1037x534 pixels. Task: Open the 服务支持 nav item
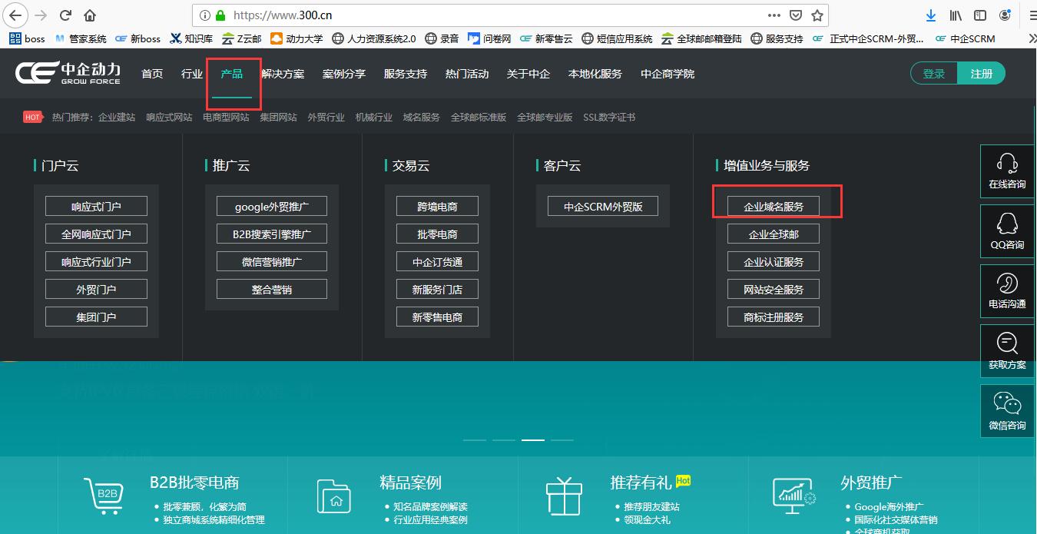coord(406,74)
